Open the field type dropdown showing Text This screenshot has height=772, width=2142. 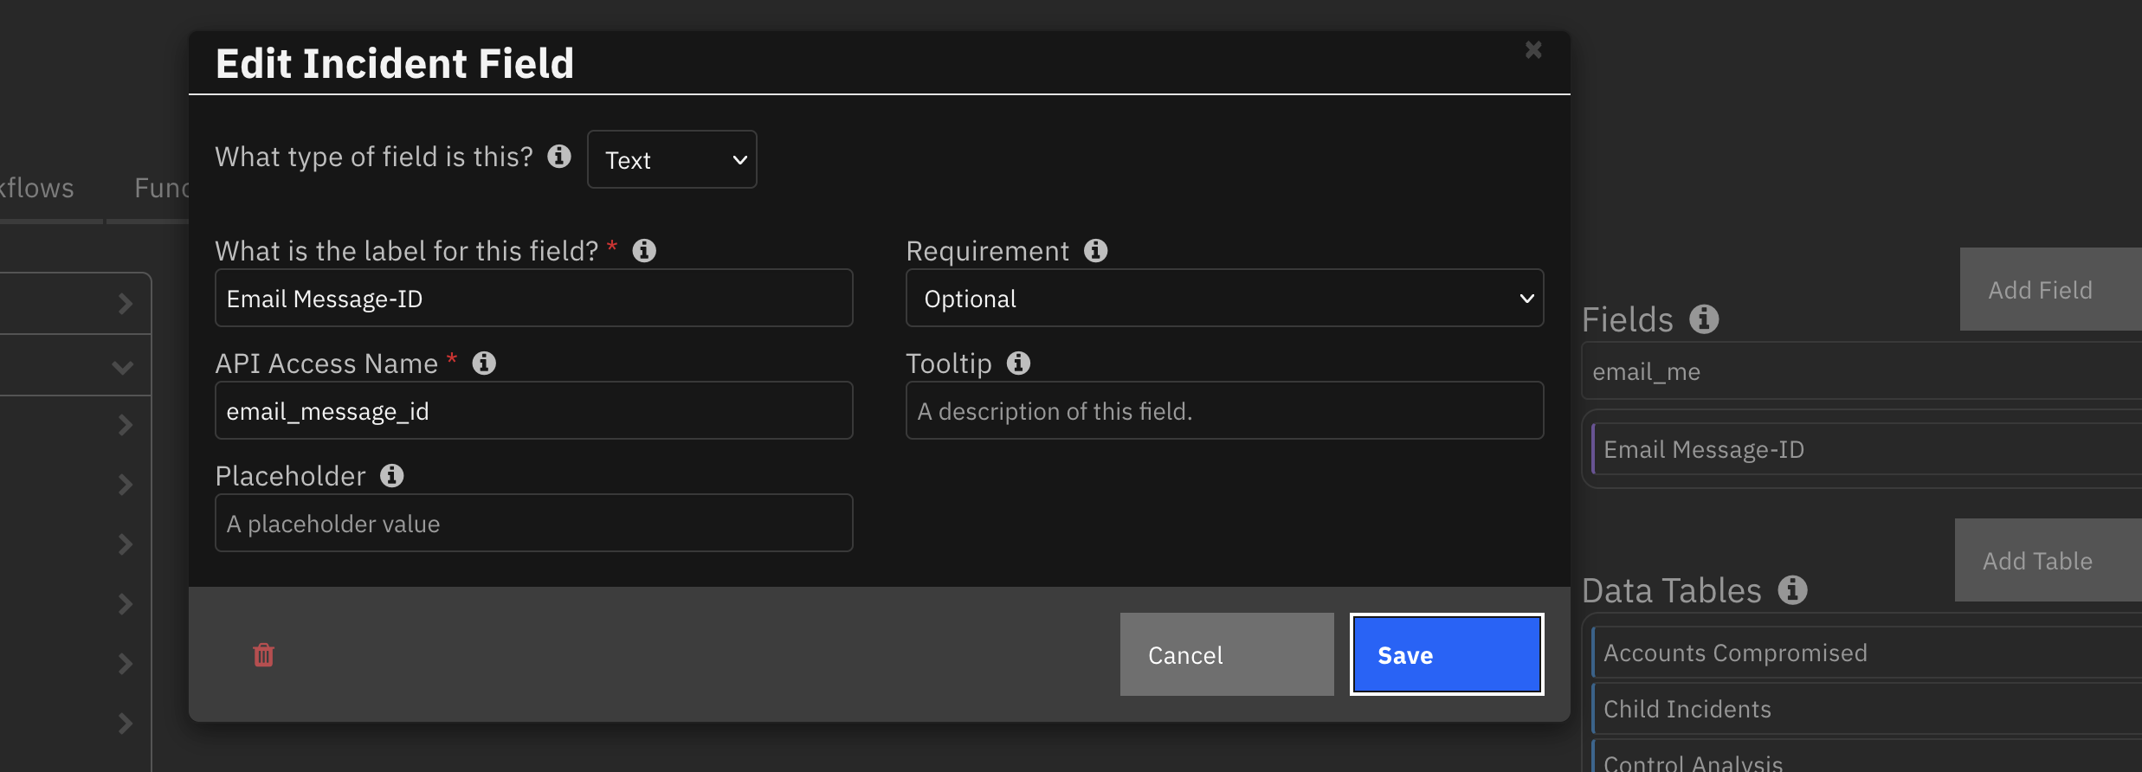[672, 159]
